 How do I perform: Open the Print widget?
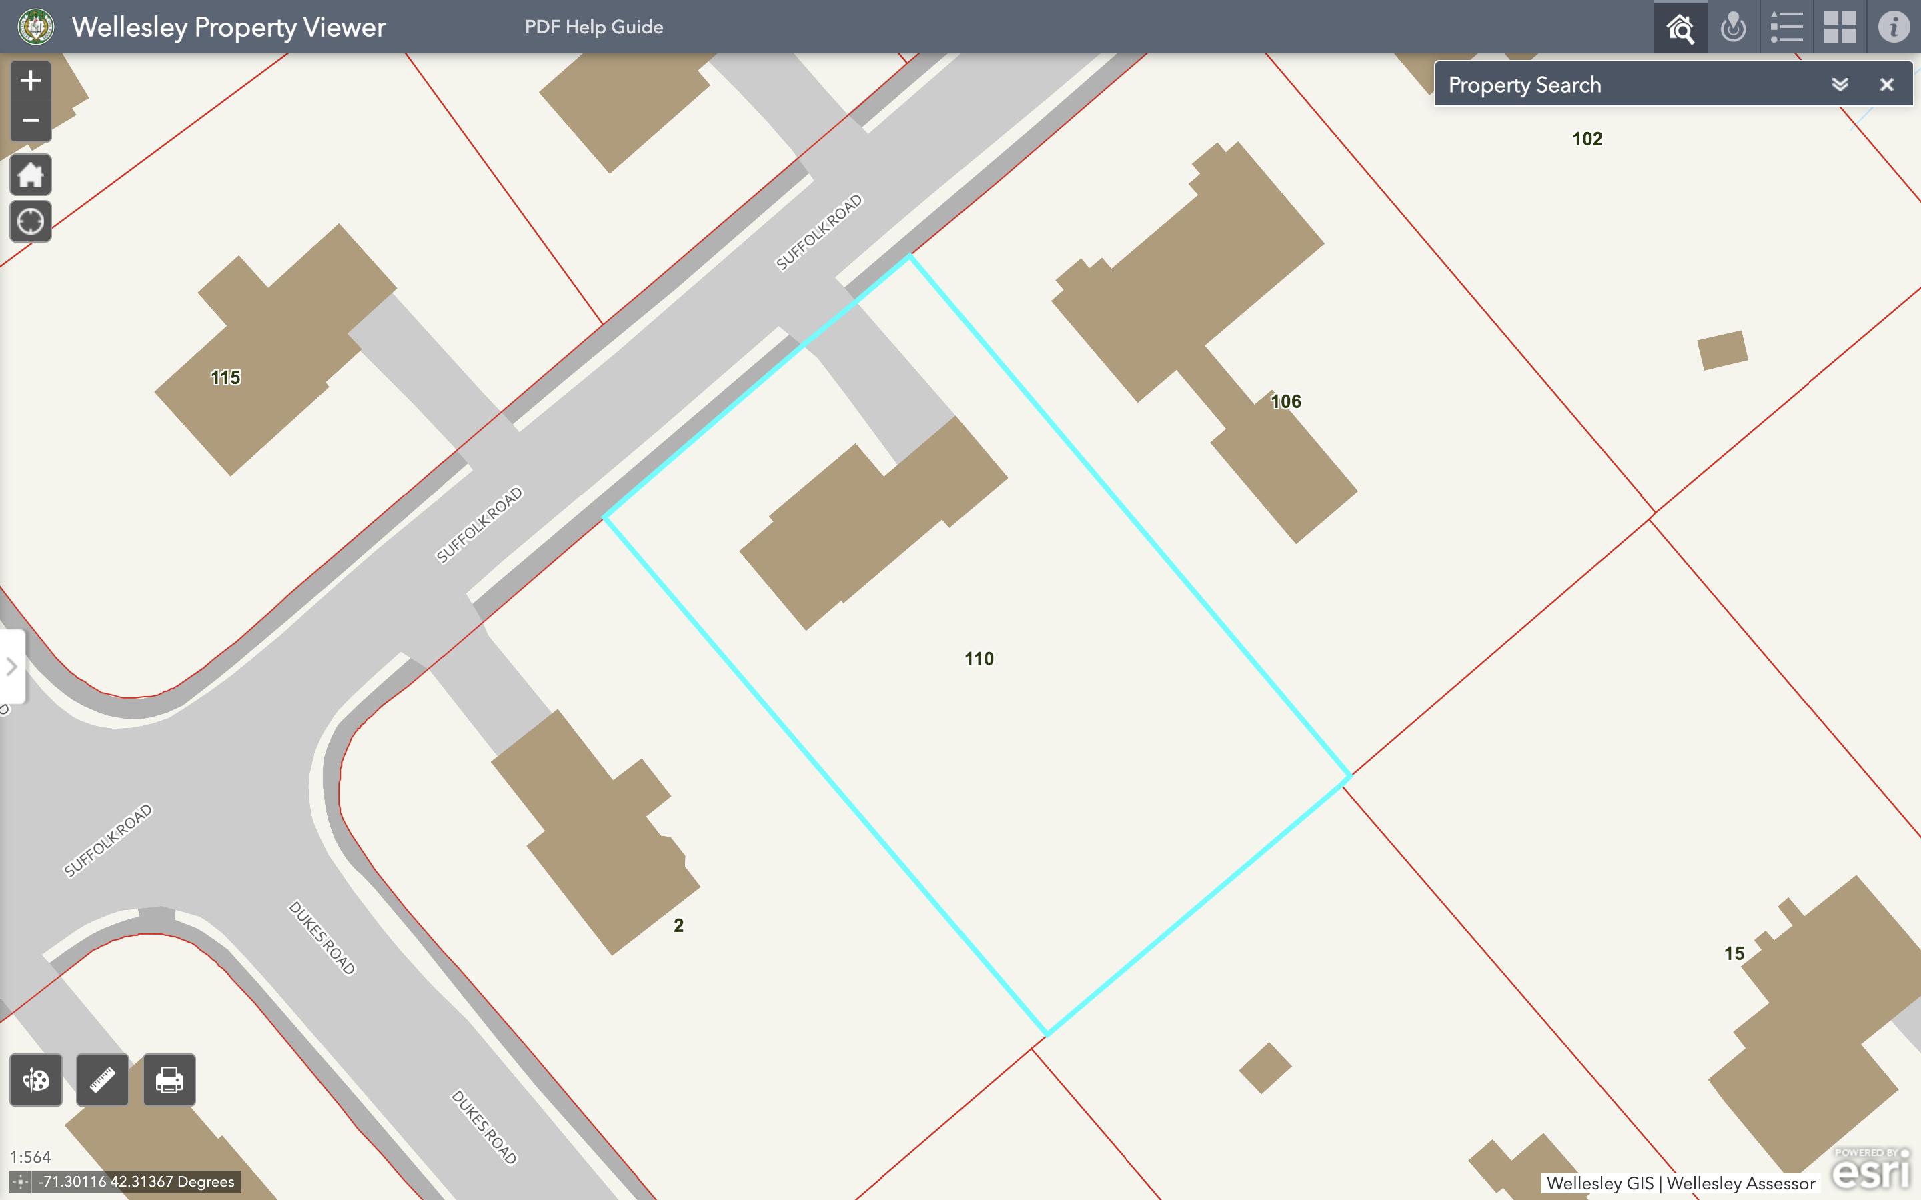point(169,1079)
